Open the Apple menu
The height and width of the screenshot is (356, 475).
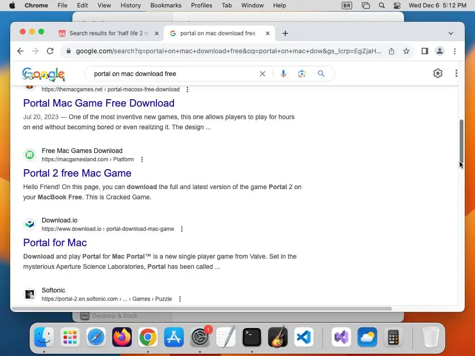12,5
